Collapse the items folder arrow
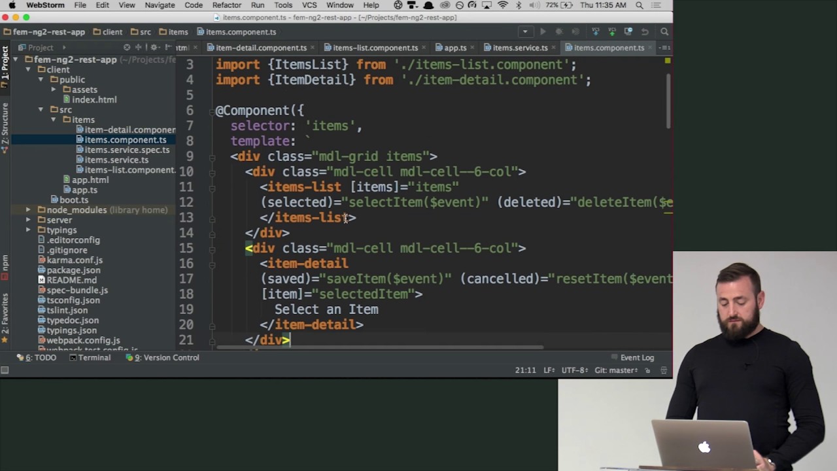837x471 pixels. click(x=53, y=120)
